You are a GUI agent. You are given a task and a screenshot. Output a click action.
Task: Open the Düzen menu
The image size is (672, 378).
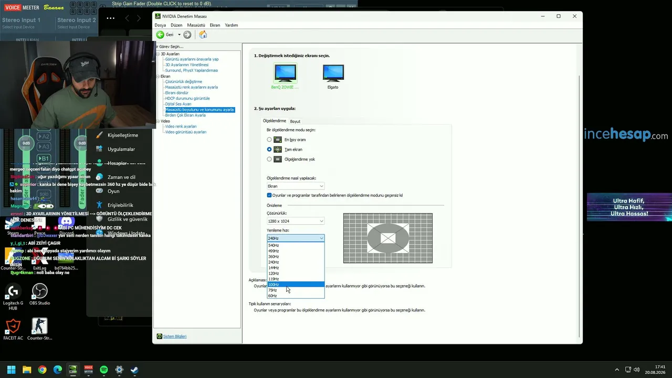click(x=176, y=25)
